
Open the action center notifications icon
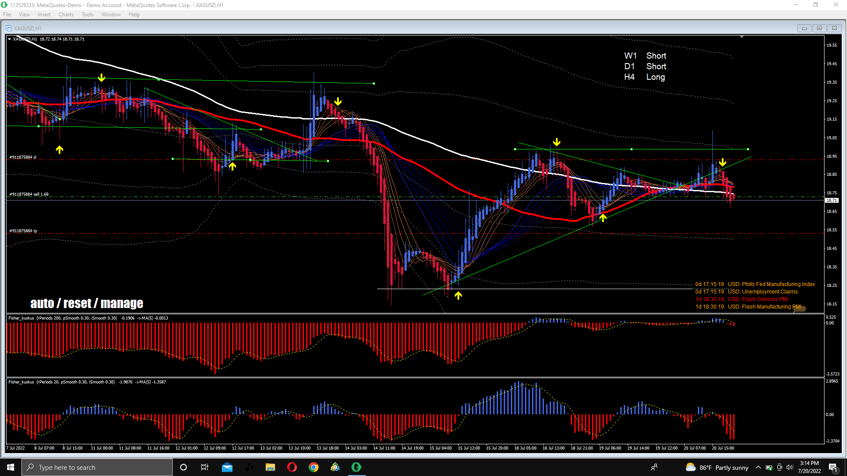tap(833, 467)
